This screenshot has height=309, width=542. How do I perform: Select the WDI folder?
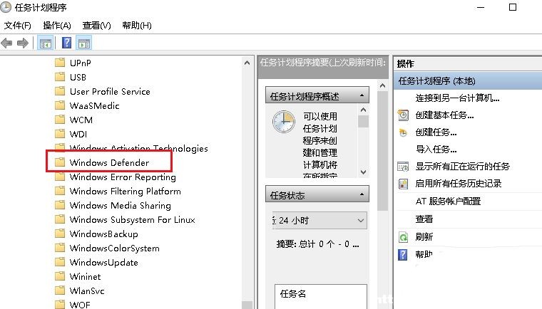78,134
